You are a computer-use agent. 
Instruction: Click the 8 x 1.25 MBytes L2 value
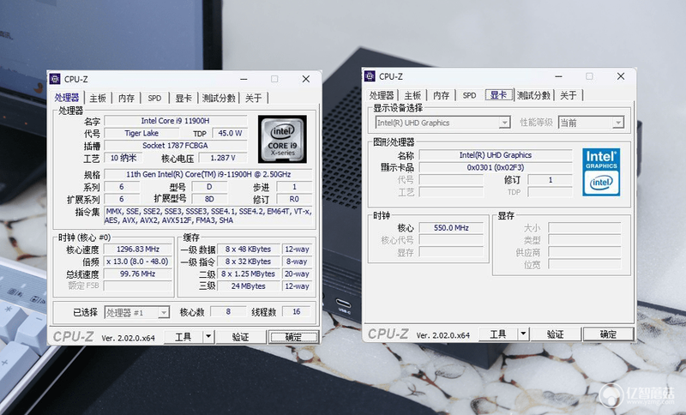(249, 274)
